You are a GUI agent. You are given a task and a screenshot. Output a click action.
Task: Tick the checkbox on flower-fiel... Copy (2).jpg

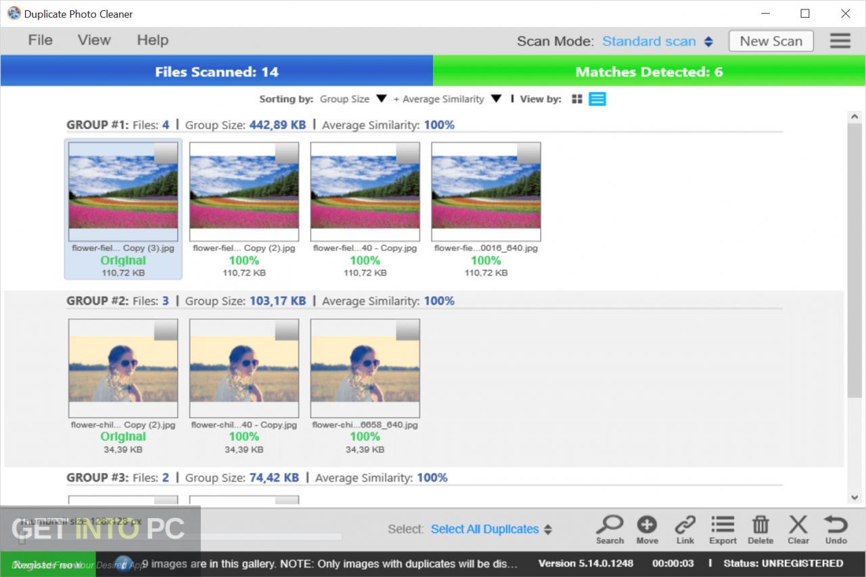(x=288, y=153)
